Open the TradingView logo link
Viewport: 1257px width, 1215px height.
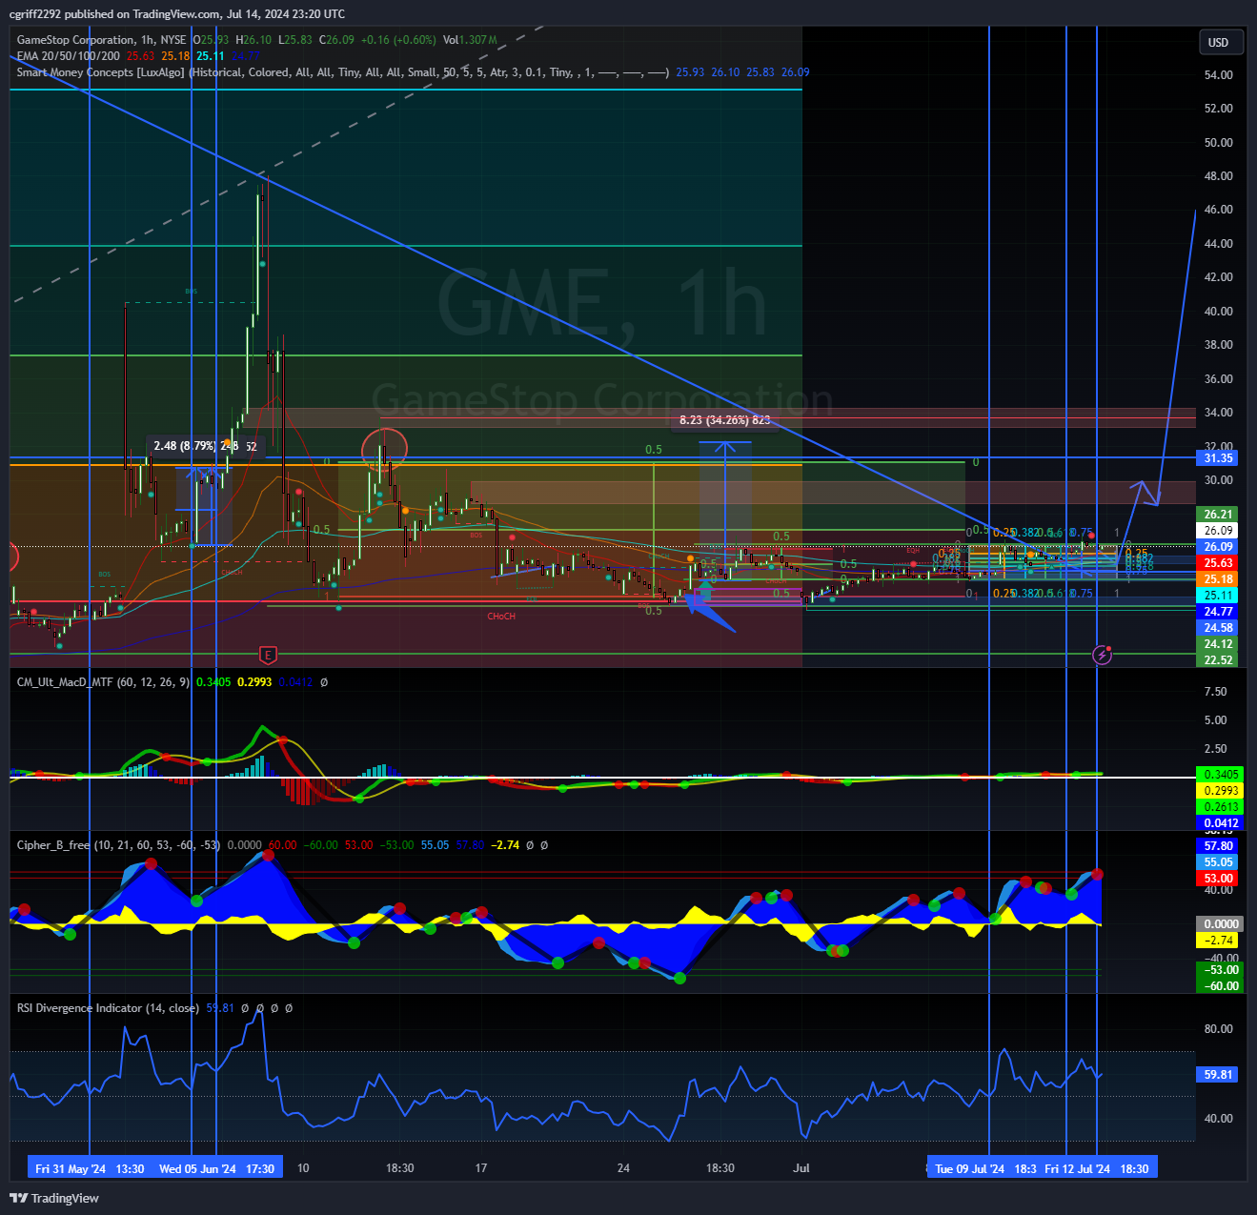[x=54, y=1198]
